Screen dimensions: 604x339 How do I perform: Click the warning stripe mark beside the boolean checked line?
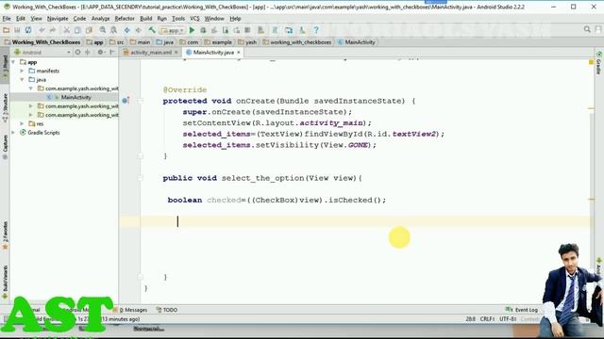coord(592,199)
